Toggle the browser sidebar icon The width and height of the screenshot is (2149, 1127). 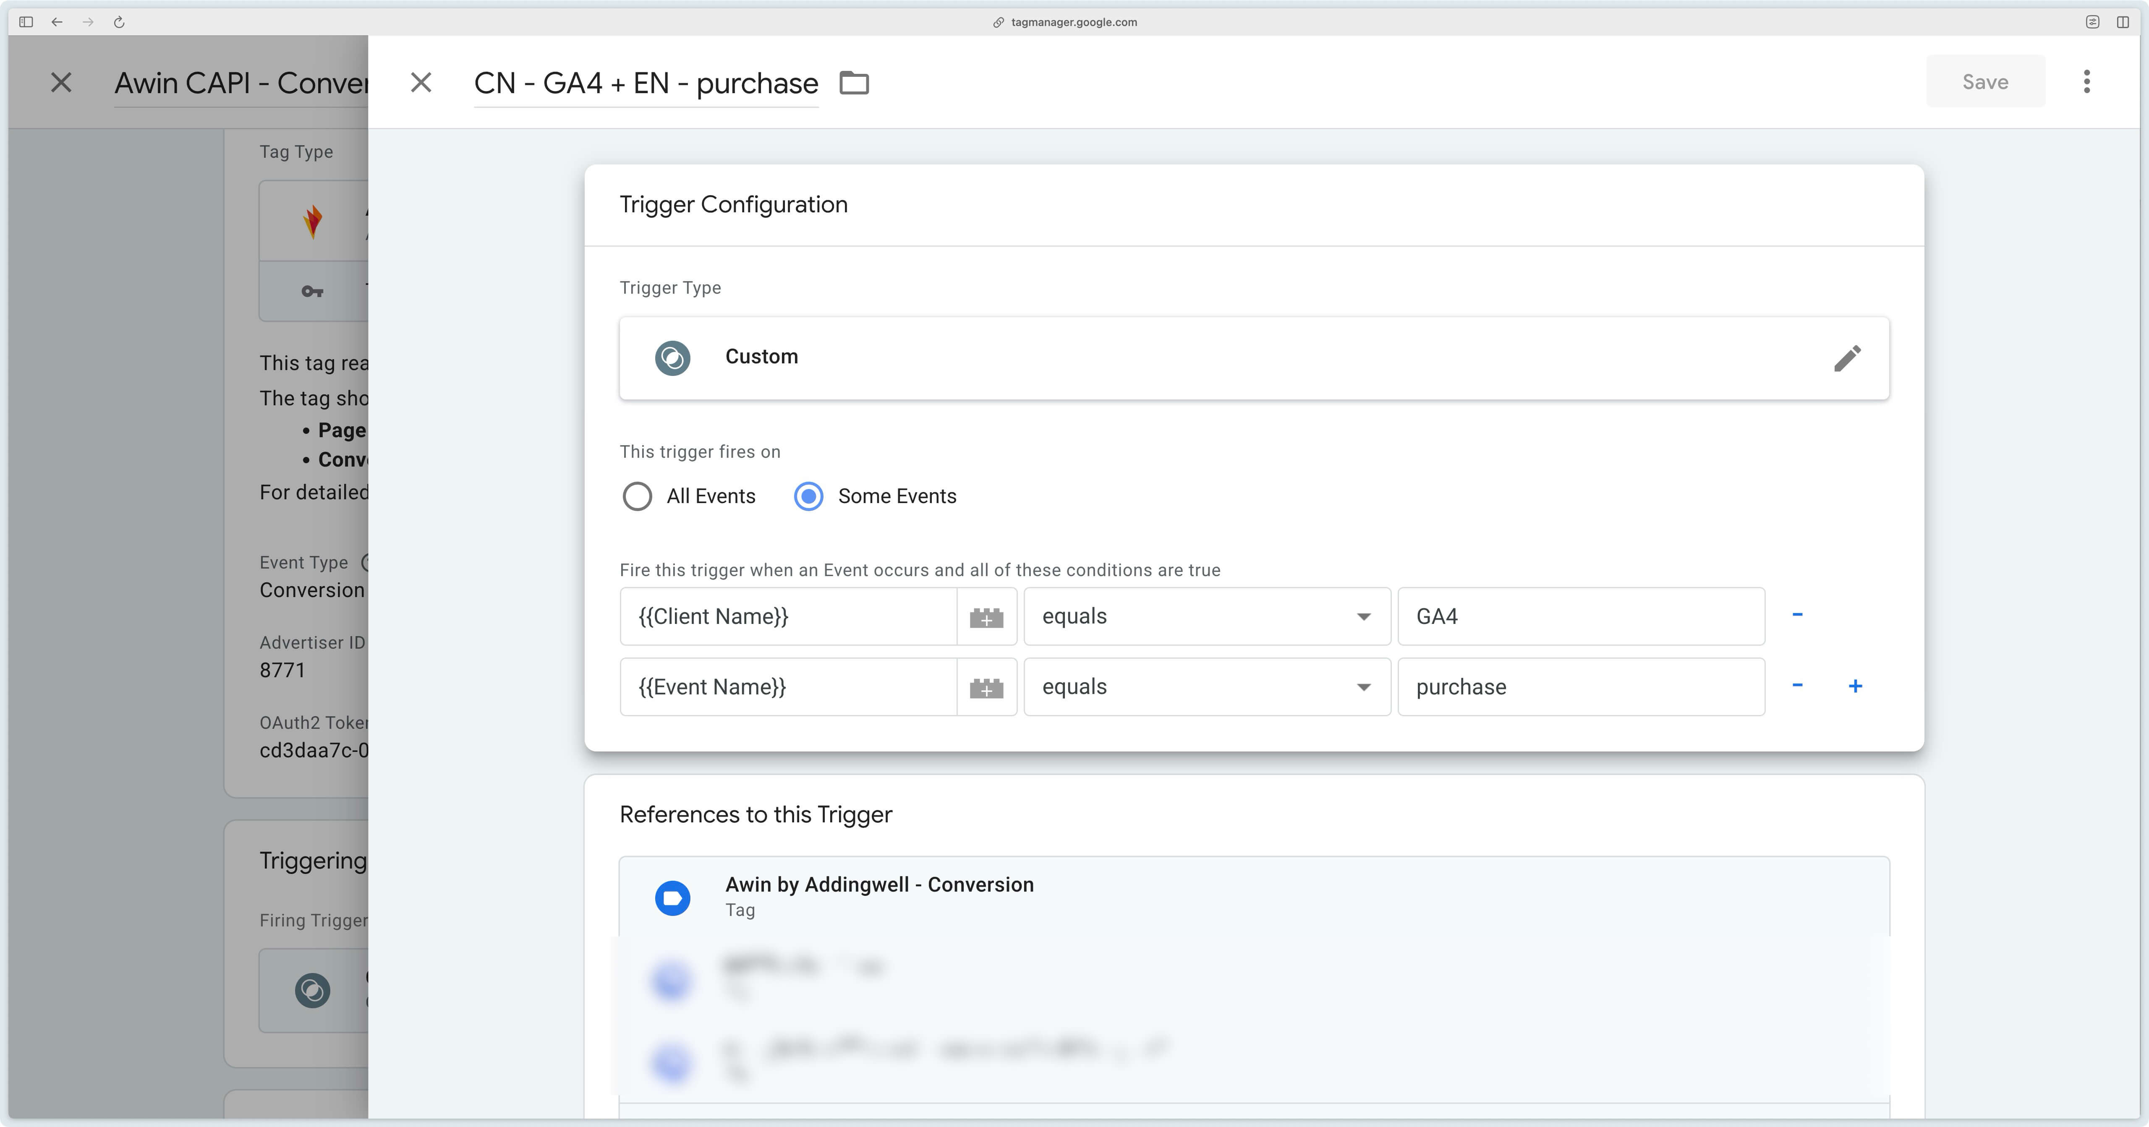tap(26, 23)
